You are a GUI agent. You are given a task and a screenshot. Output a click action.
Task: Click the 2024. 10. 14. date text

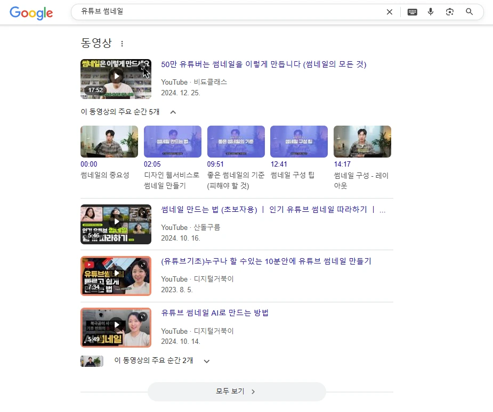click(181, 342)
